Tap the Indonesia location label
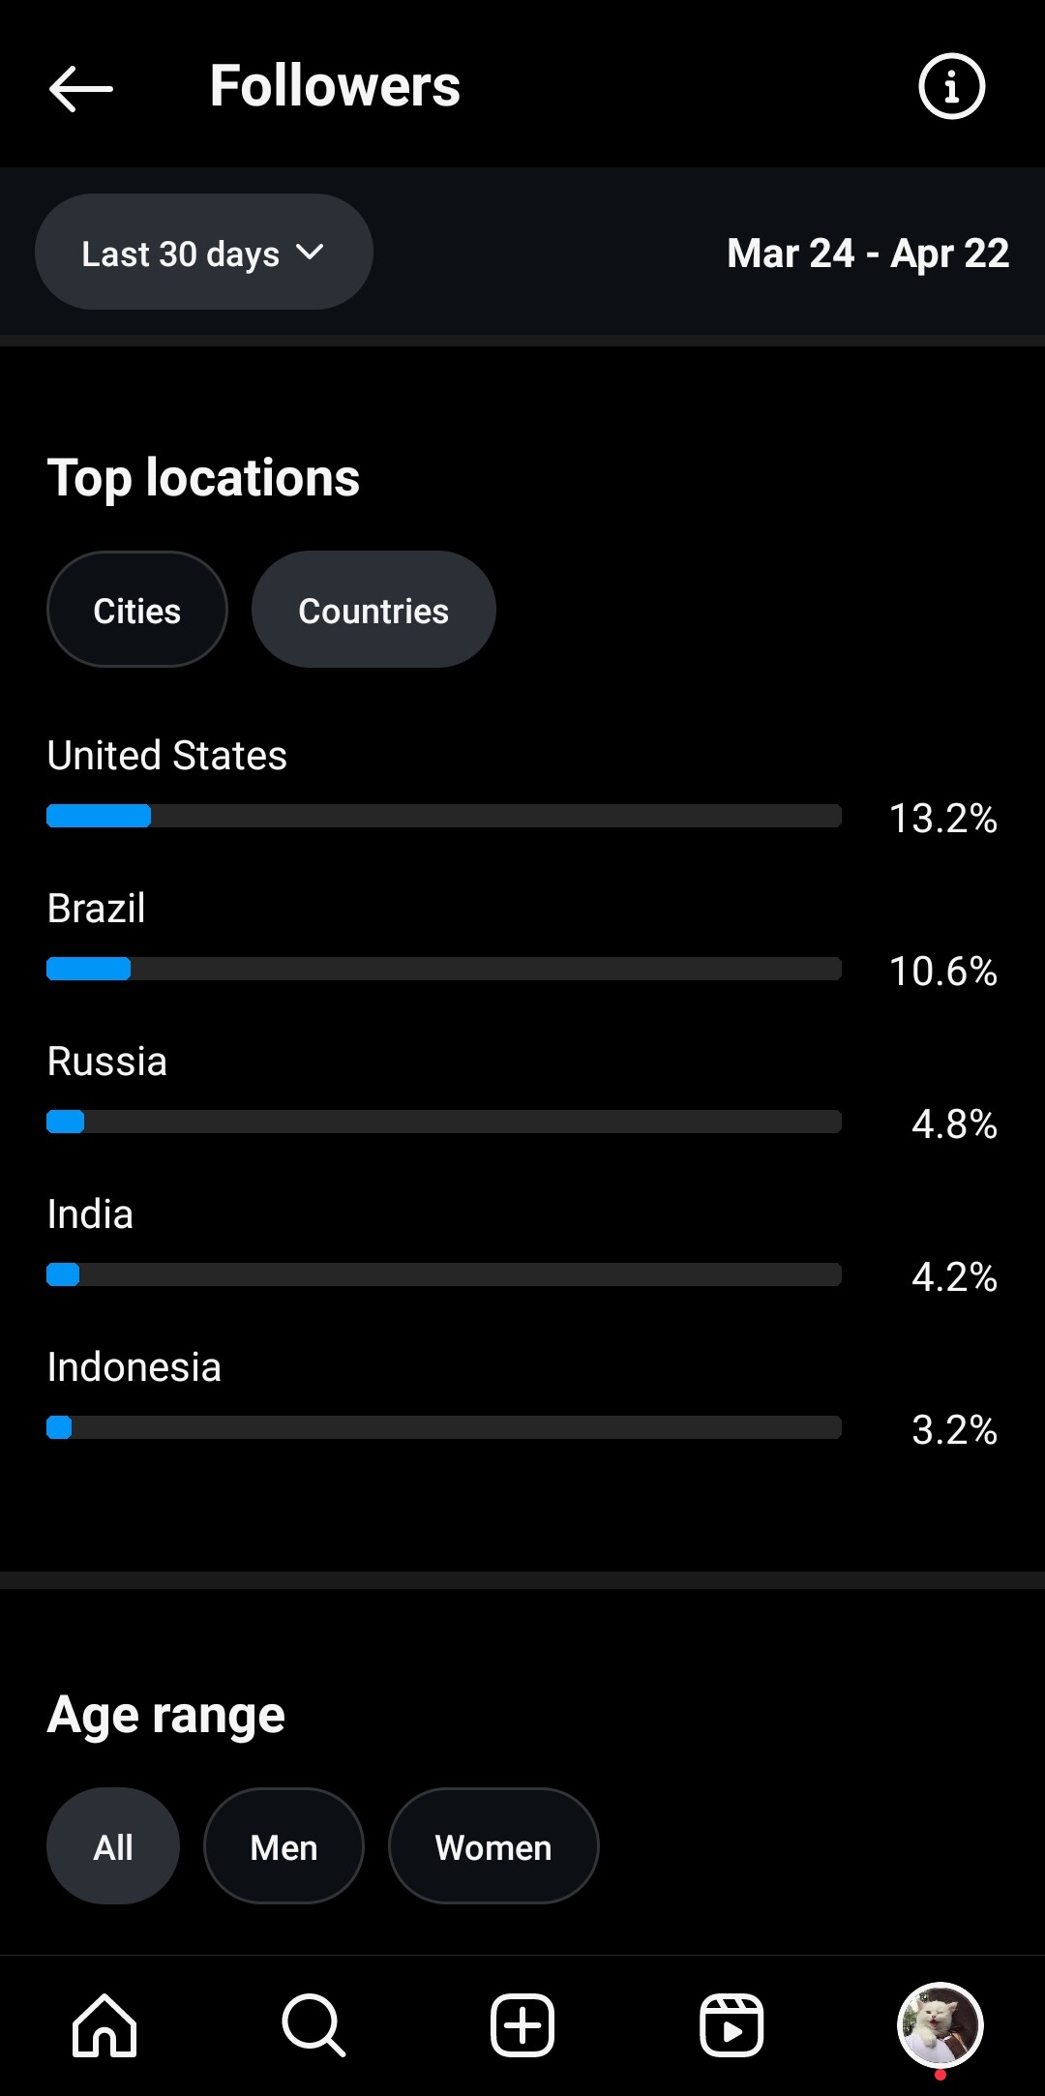 [134, 1367]
